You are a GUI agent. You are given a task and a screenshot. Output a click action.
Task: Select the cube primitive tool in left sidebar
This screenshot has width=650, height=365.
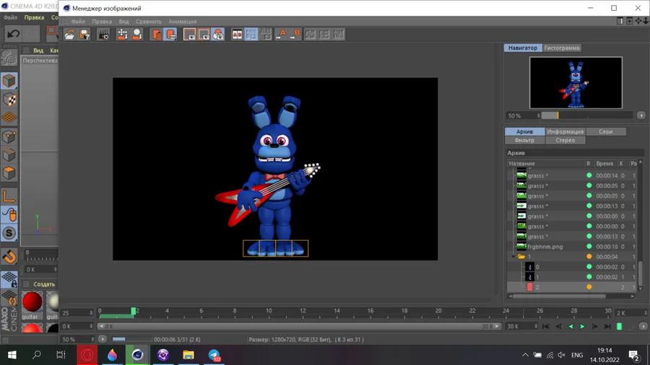[x=9, y=81]
